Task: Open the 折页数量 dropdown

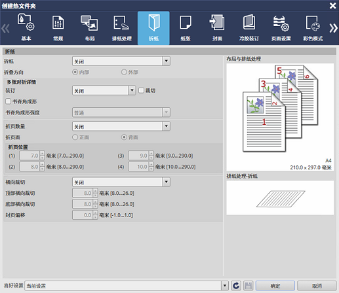Action: pyautogui.click(x=121, y=126)
